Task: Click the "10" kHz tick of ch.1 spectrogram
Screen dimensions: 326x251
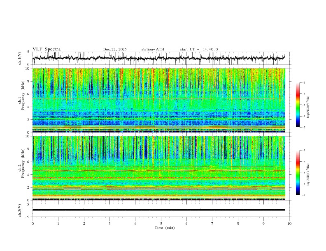Action: point(28,68)
